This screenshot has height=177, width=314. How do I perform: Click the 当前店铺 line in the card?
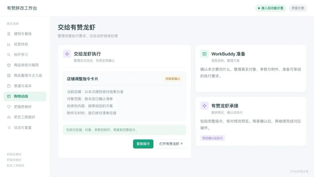95,92
